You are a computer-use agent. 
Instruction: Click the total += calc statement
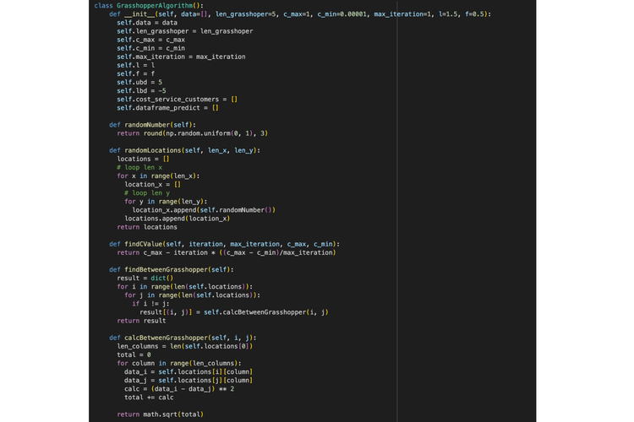(149, 397)
